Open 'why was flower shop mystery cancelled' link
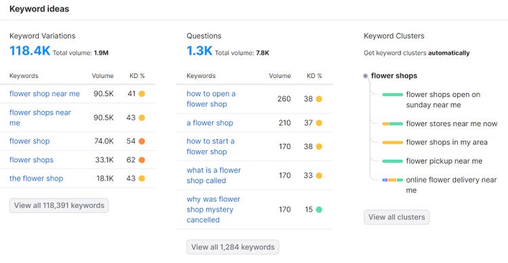 point(213,210)
